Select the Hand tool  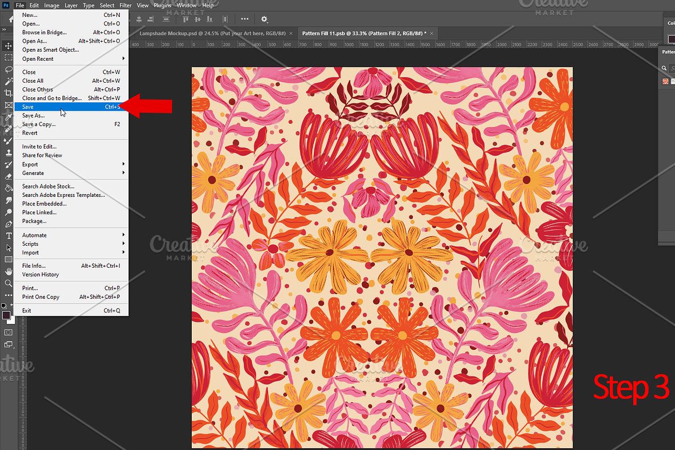coord(8,271)
